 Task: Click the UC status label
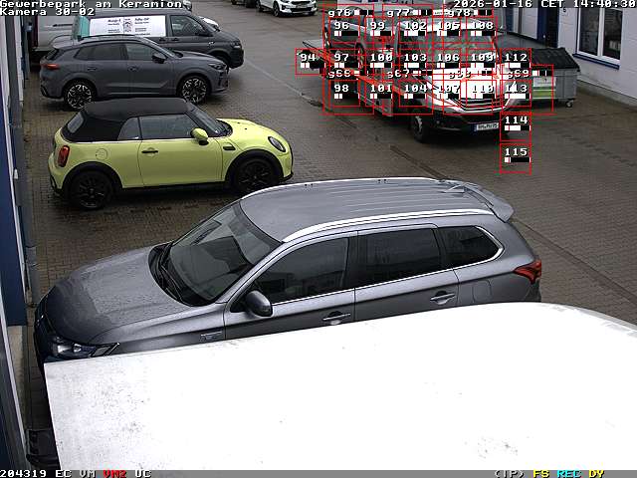pos(142,473)
